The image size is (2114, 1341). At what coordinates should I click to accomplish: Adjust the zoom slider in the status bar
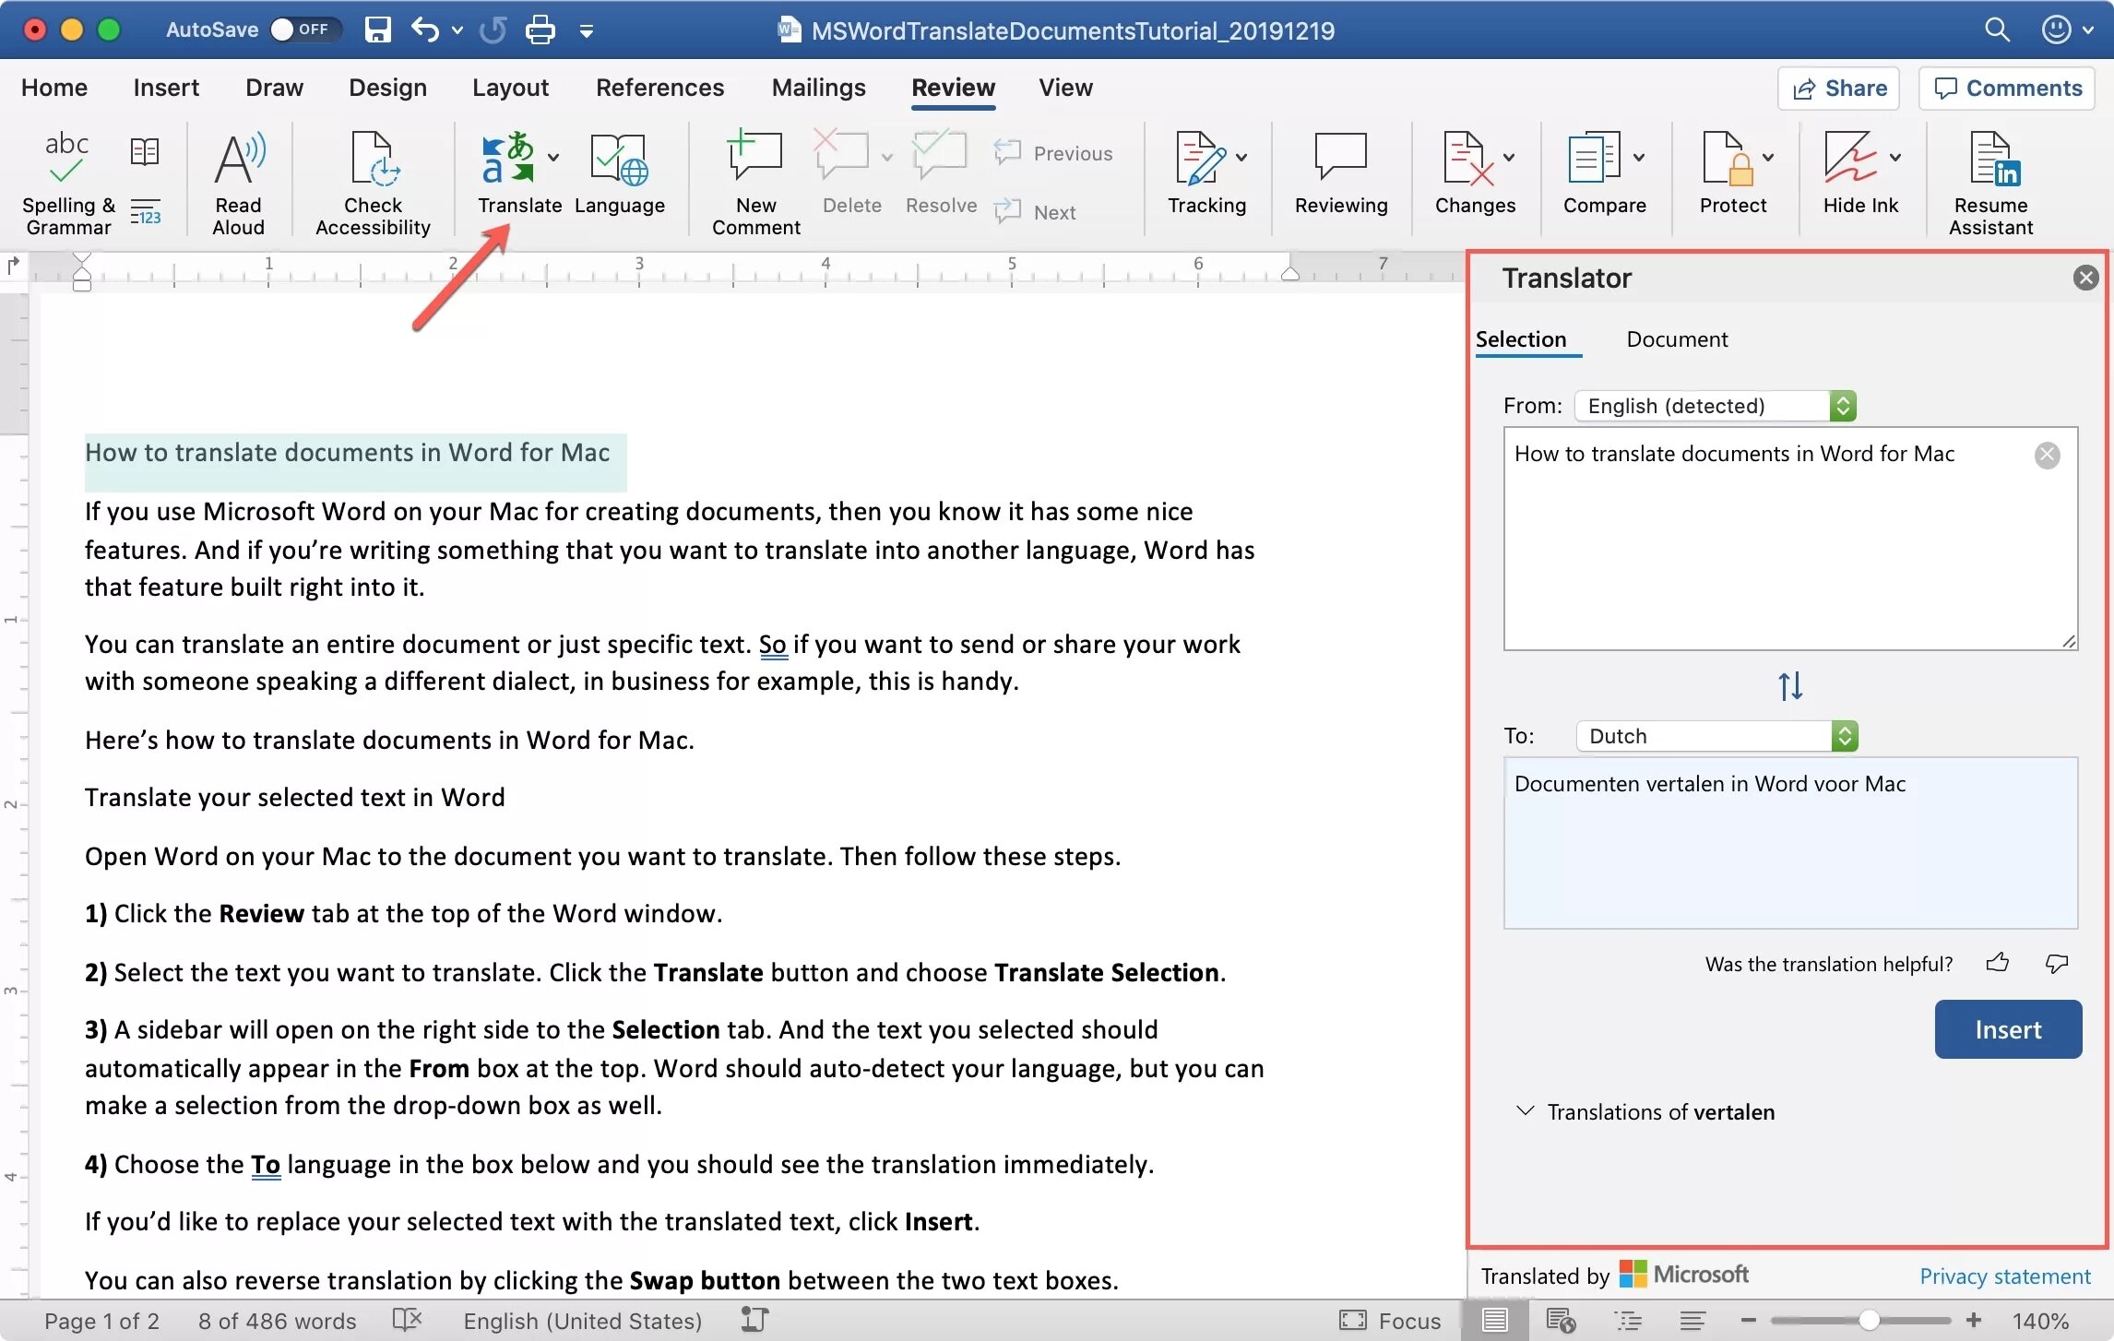click(1868, 1321)
